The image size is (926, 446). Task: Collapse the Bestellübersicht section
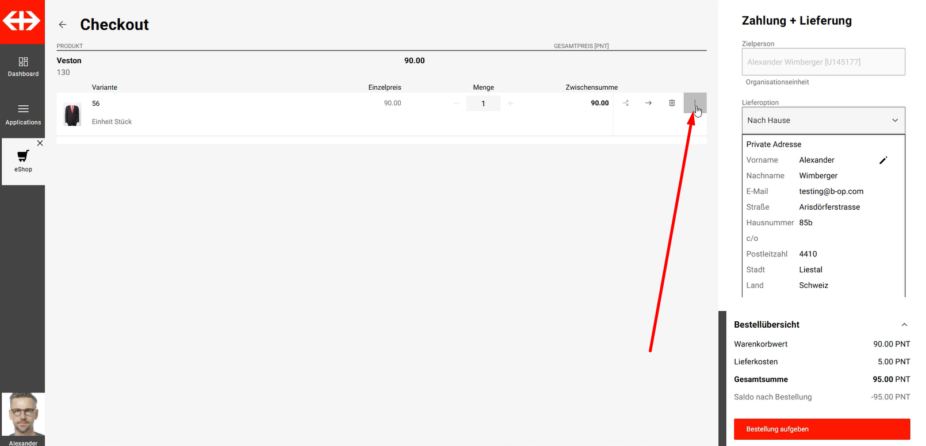click(904, 325)
